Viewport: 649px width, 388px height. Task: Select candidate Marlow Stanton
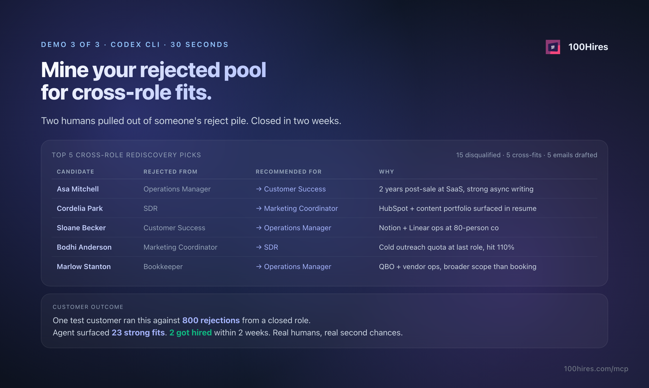click(x=84, y=266)
